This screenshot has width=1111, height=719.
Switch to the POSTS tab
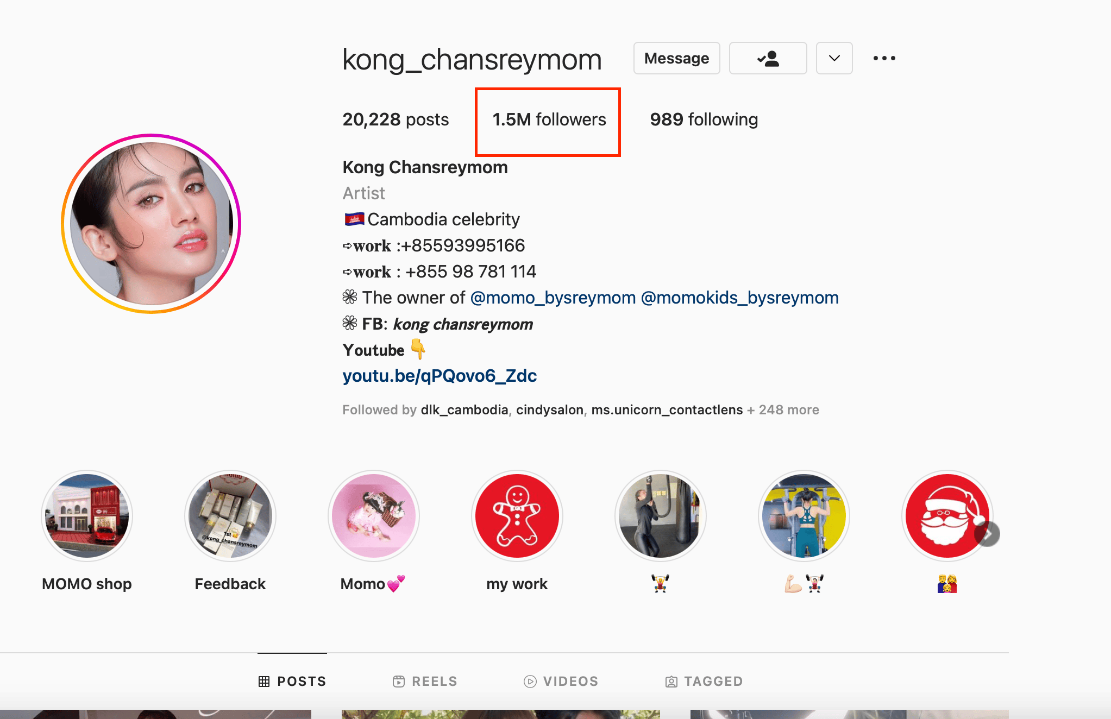[x=292, y=681]
